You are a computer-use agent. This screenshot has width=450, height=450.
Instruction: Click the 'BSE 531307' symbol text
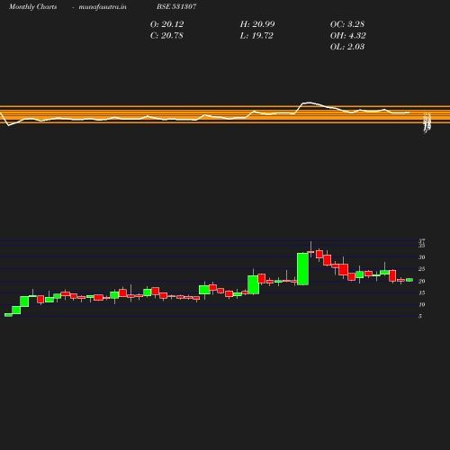coord(176,6)
